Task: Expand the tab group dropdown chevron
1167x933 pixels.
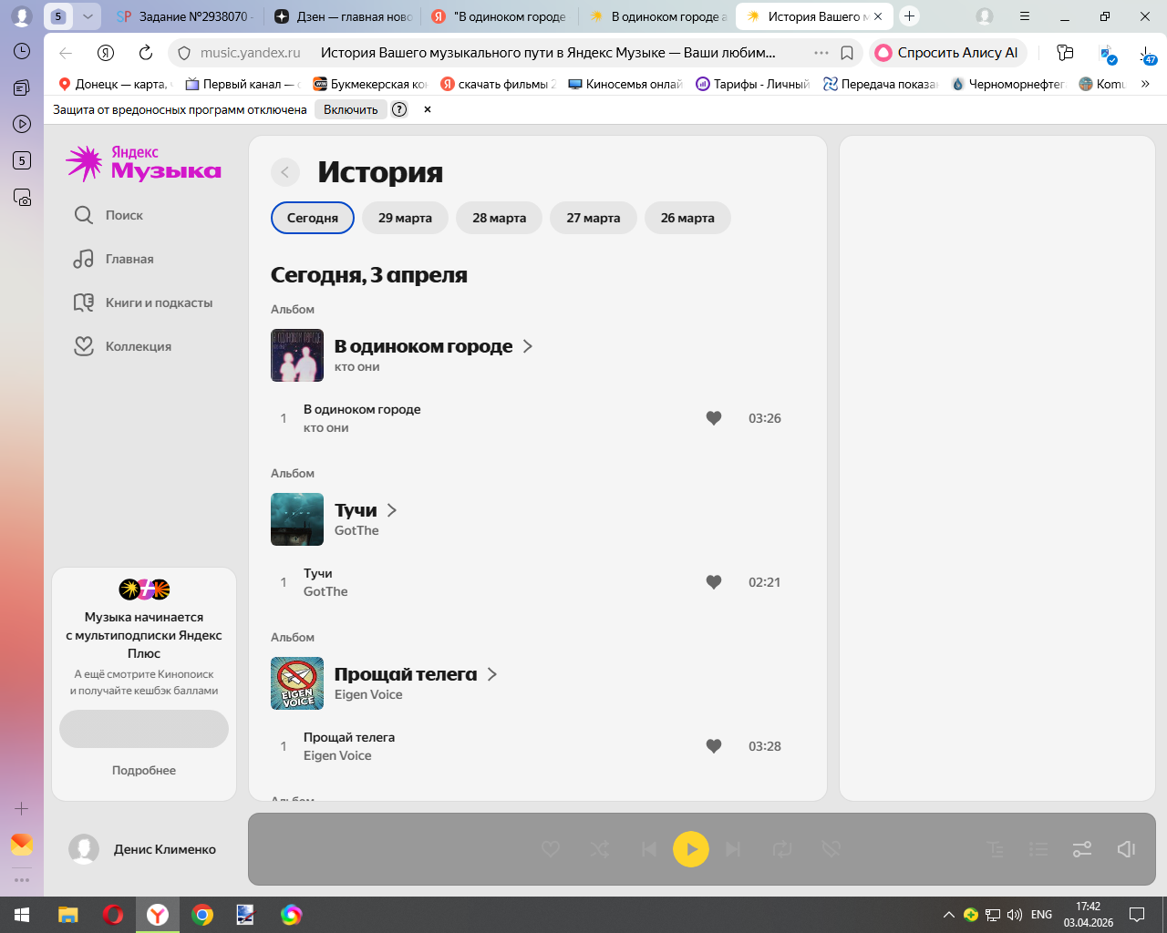Action: 88,16
